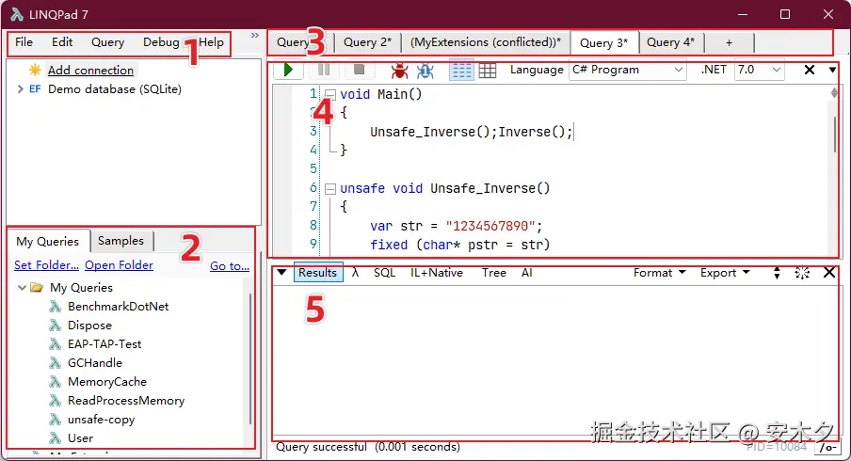Viewport: 851px width, 461px height.
Task: Click the blue bug debugger icon
Action: click(425, 70)
